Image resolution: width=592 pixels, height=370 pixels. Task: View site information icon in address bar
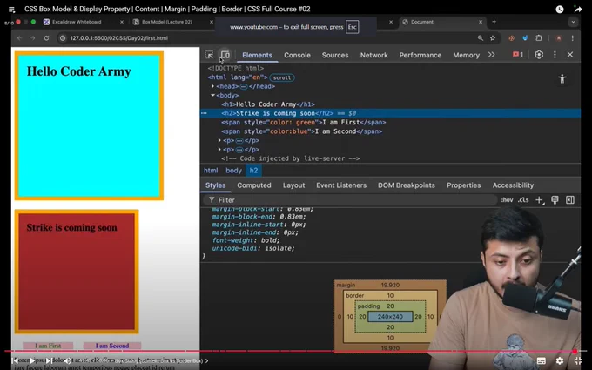point(63,38)
